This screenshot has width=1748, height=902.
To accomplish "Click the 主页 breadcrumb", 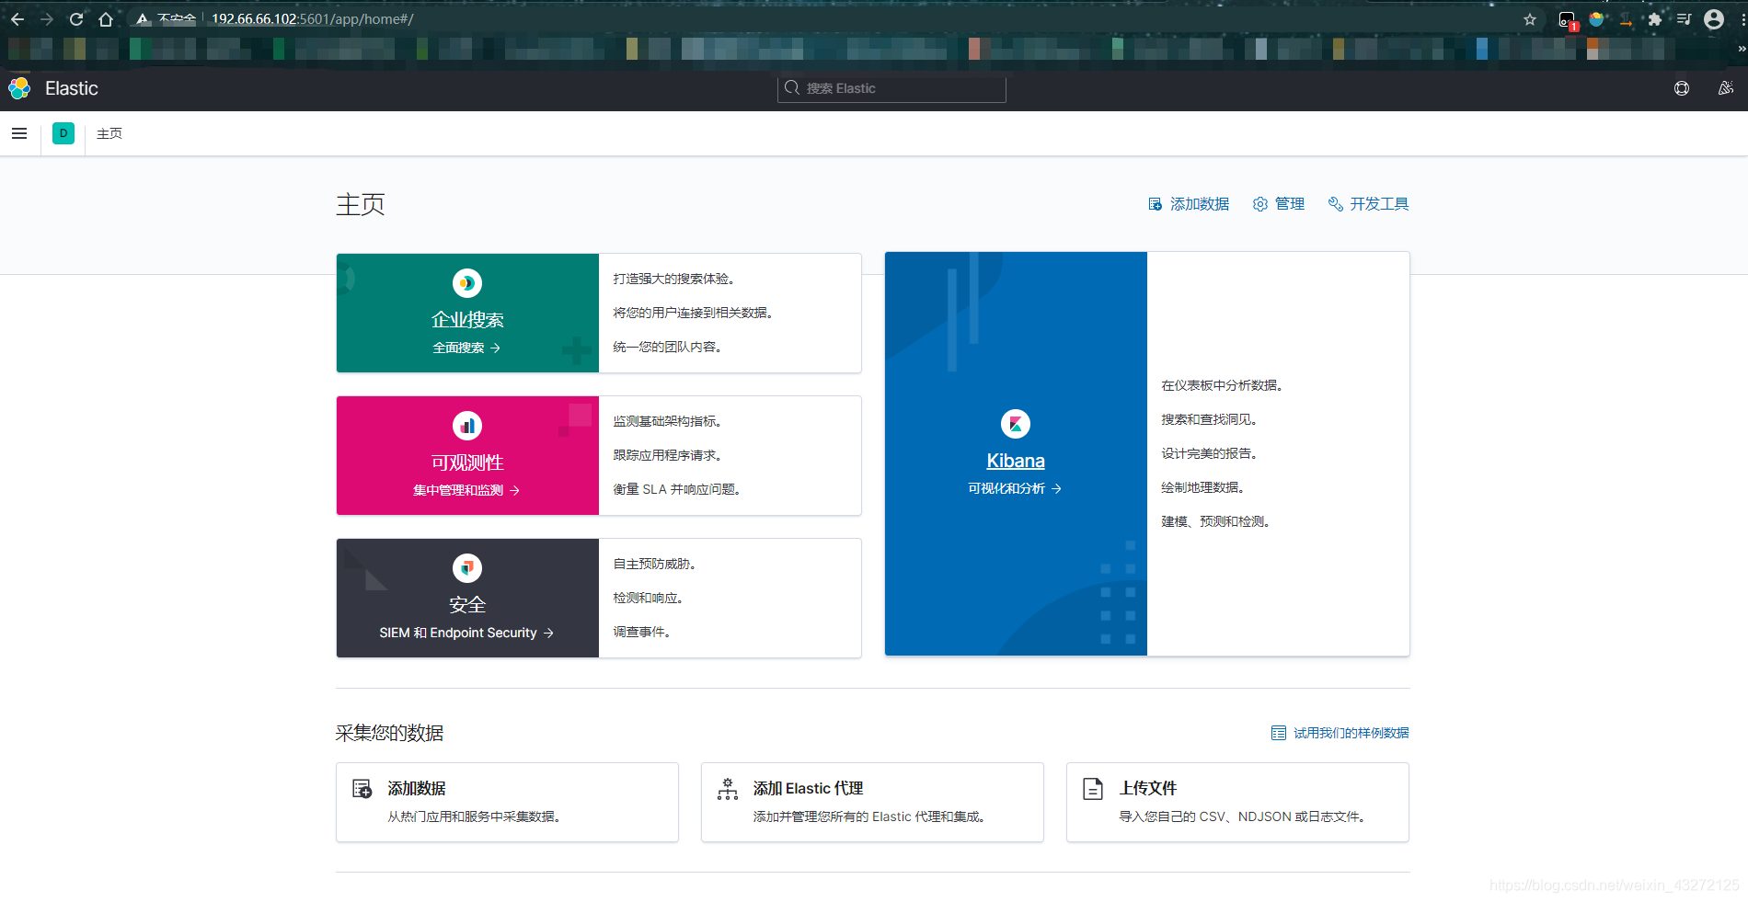I will tap(109, 133).
